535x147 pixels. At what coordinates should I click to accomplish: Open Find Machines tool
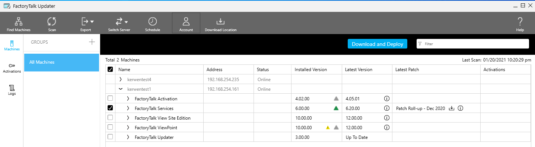tap(19, 24)
